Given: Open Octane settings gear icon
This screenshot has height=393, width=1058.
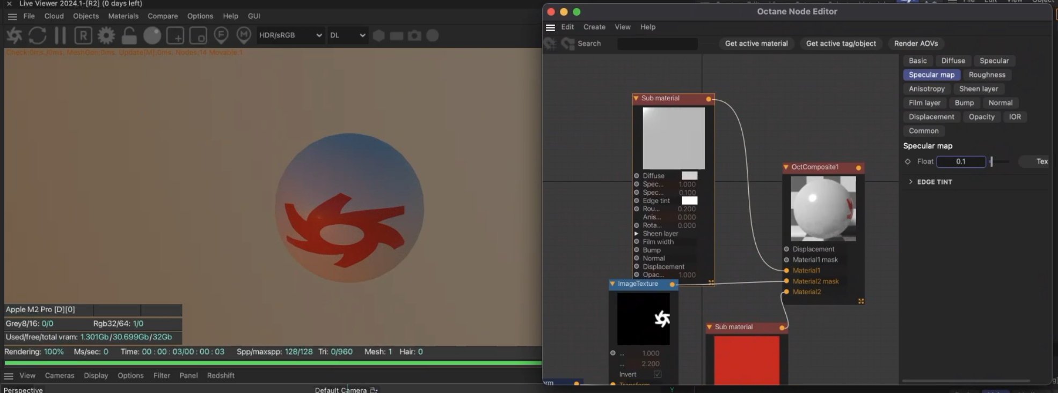Looking at the screenshot, I should [106, 35].
